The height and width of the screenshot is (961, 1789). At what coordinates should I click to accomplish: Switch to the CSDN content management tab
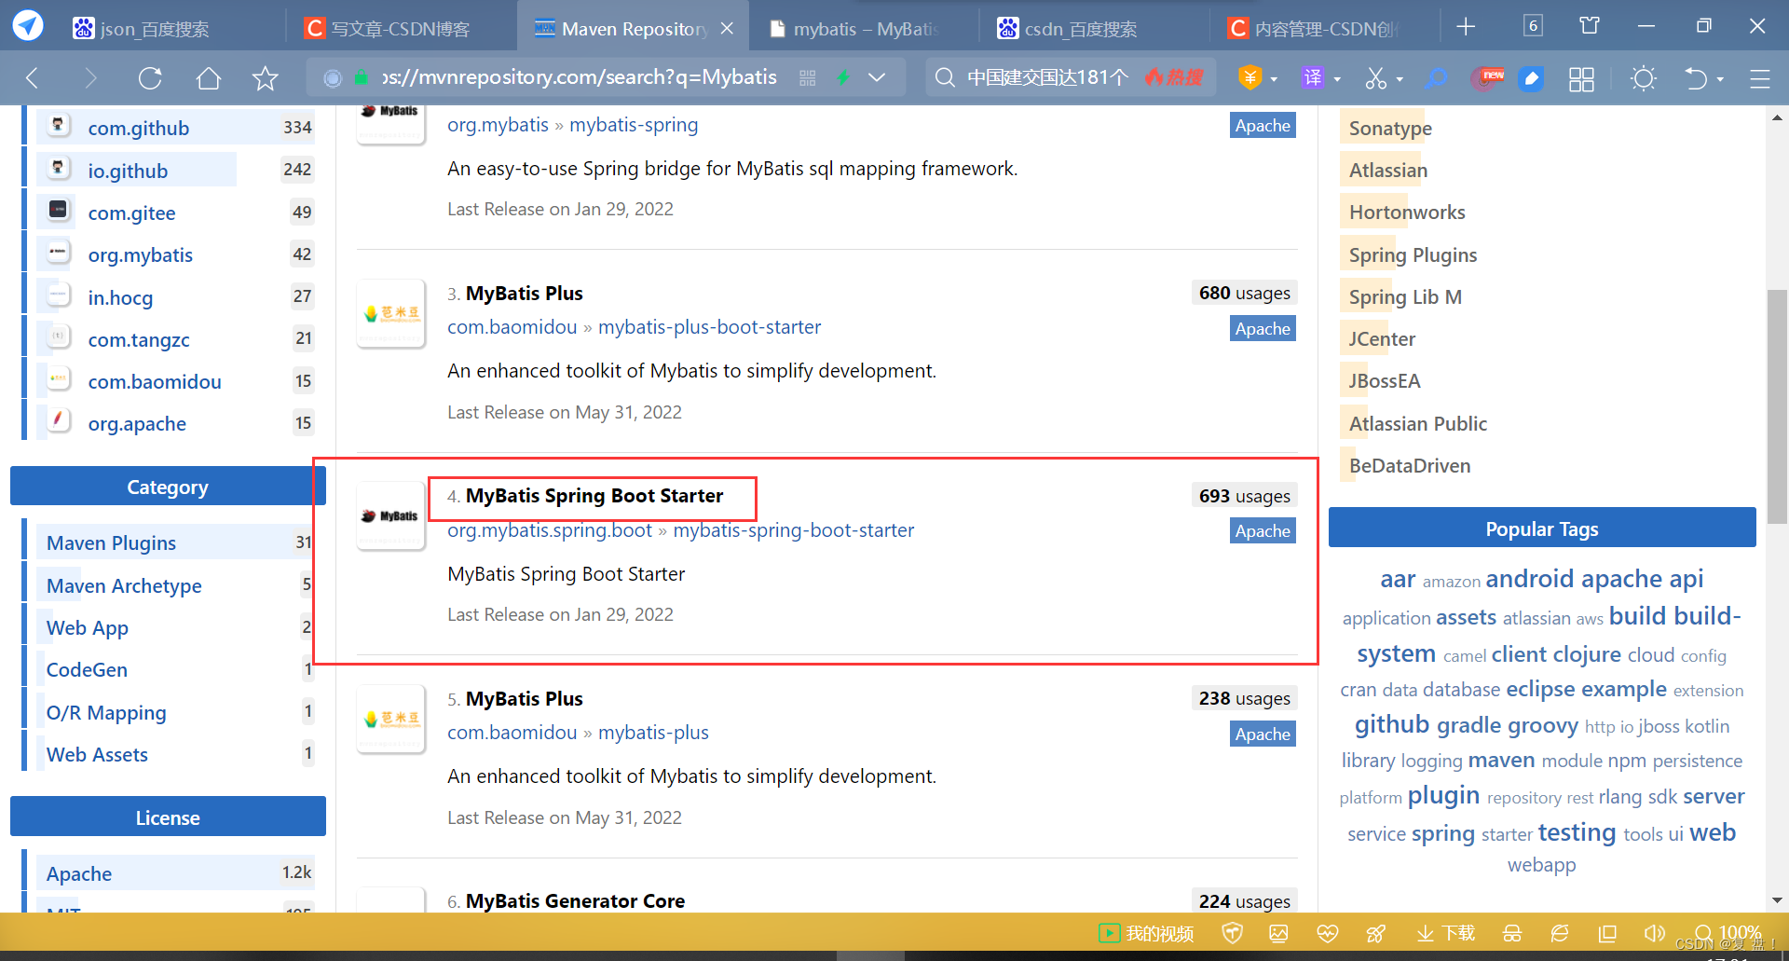(x=1315, y=28)
